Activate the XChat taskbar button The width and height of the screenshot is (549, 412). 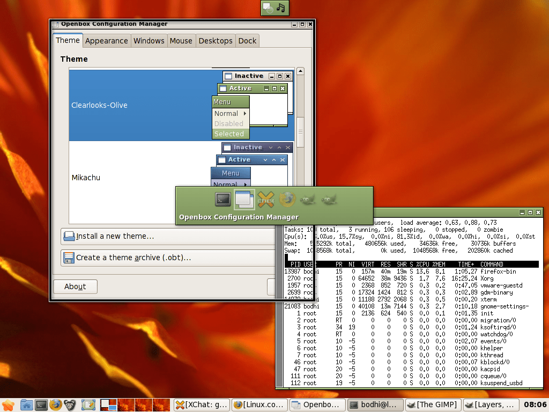[x=202, y=405]
